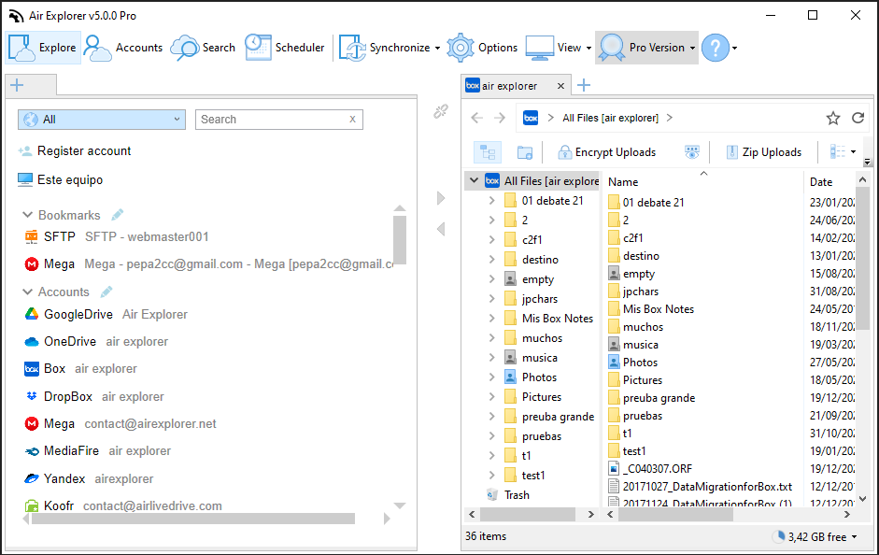Go back with the navigation back arrow
Screen dimensions: 879x555
(x=476, y=118)
